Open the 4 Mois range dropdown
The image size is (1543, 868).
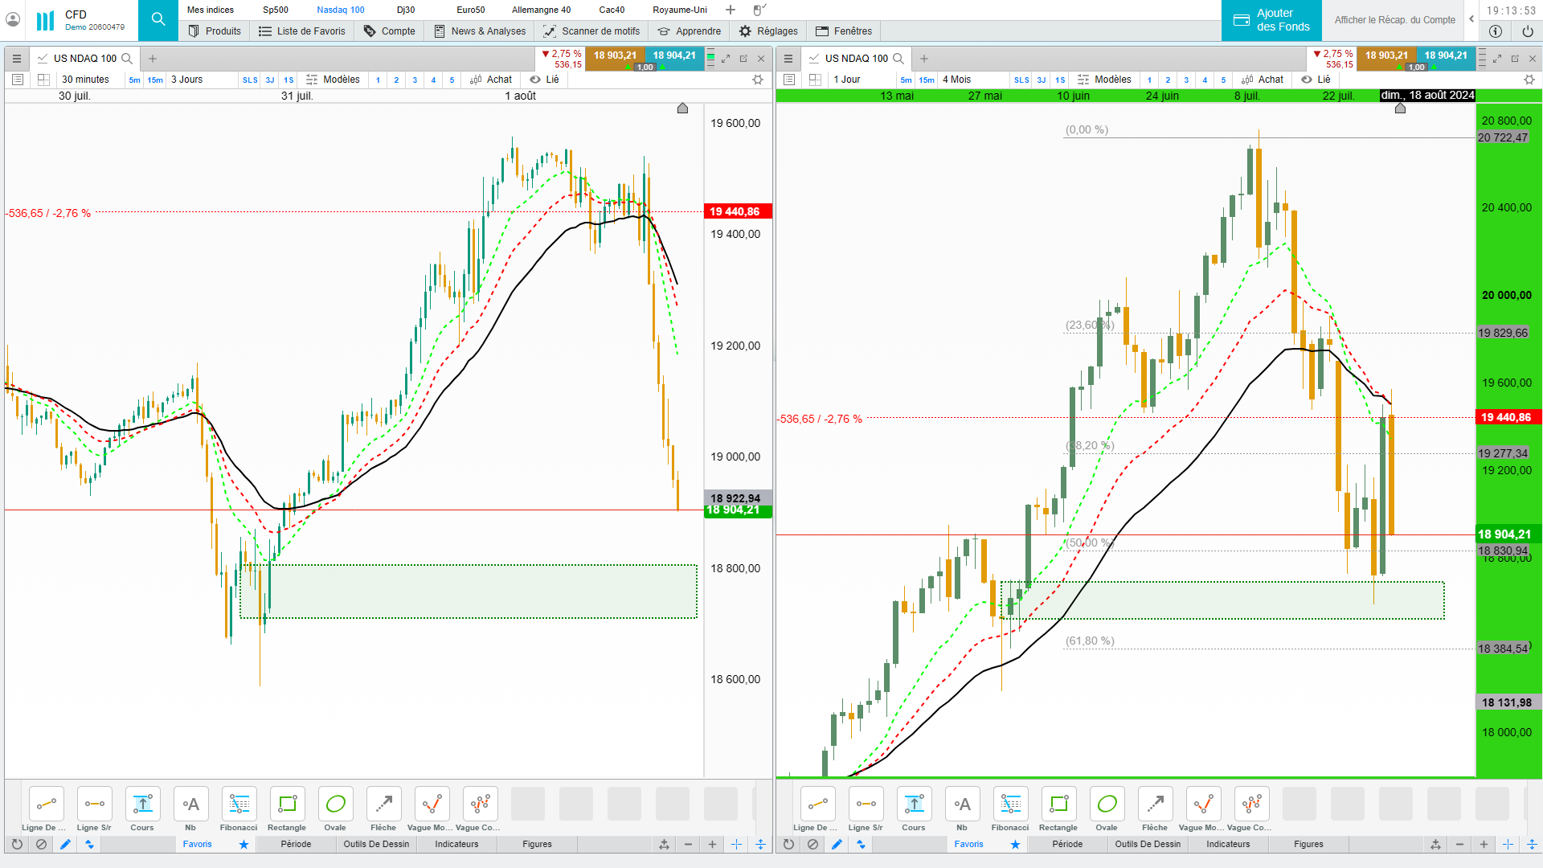tap(956, 80)
